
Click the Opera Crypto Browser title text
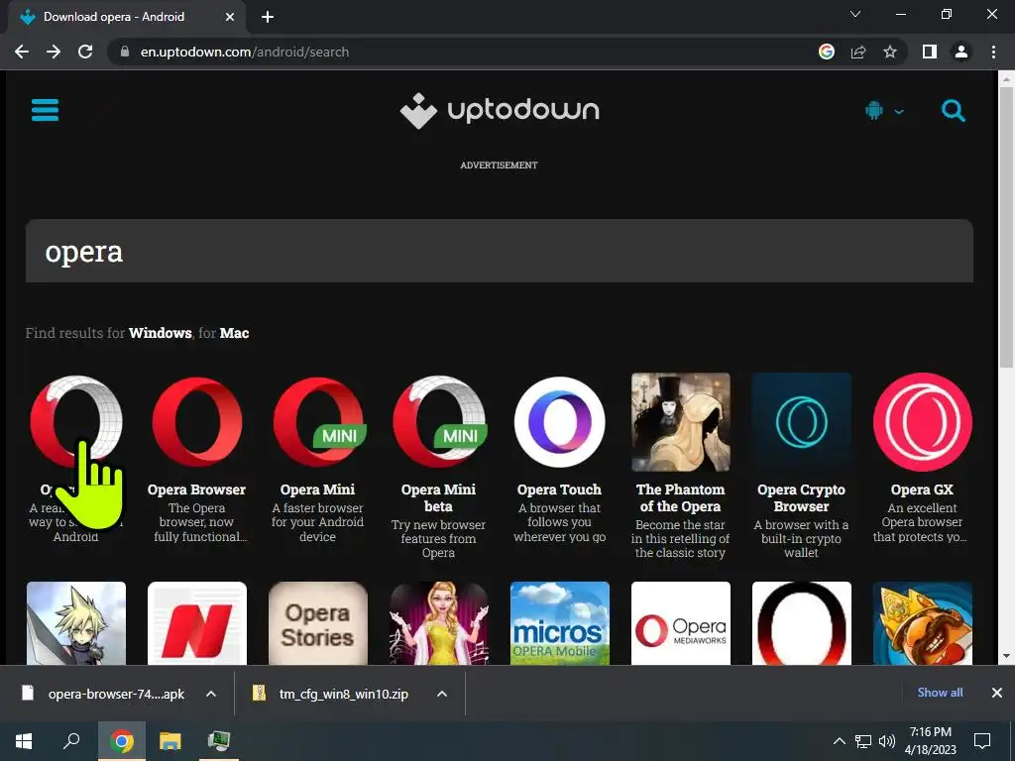tap(801, 498)
